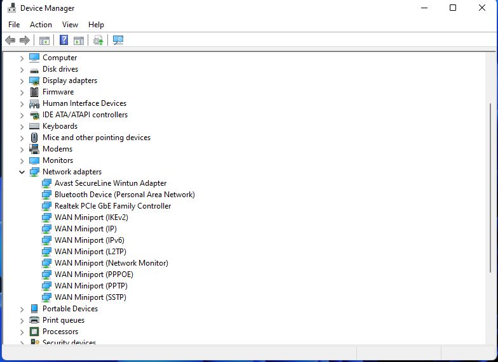
Task: Click Show/Hide Action Pane toolbar icon
Action: pyautogui.click(x=79, y=41)
